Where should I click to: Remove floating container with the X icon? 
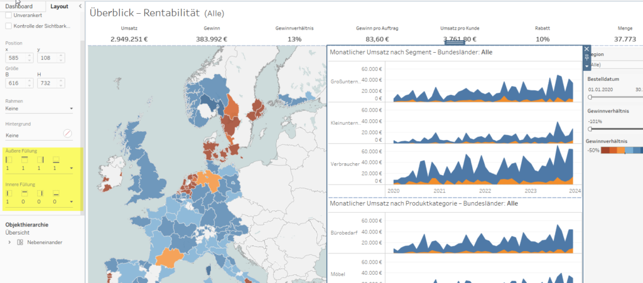pyautogui.click(x=586, y=49)
